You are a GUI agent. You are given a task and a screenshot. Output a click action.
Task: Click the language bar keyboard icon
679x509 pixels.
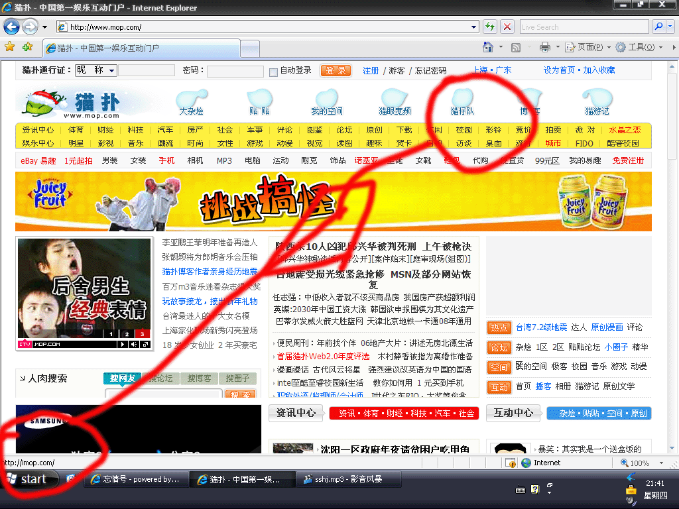[x=521, y=490]
